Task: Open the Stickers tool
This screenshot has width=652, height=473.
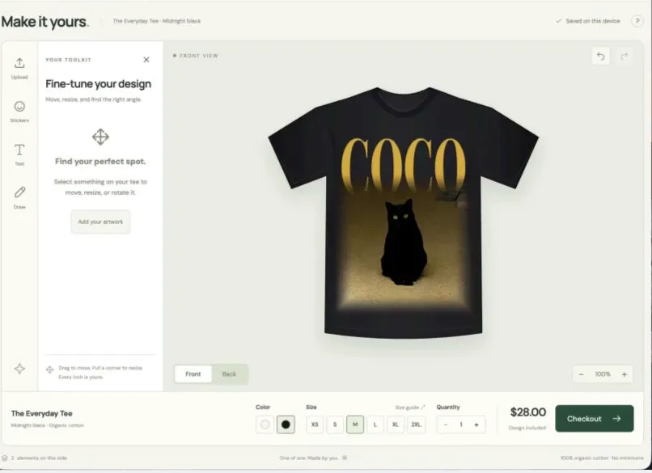Action: [19, 112]
